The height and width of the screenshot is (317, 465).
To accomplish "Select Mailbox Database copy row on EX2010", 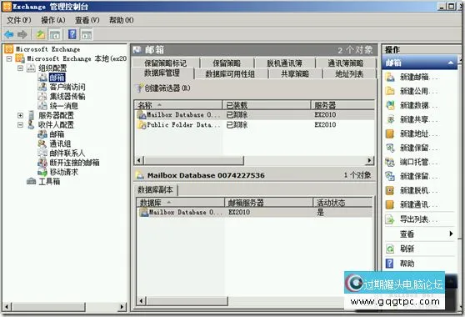I will 255,213.
